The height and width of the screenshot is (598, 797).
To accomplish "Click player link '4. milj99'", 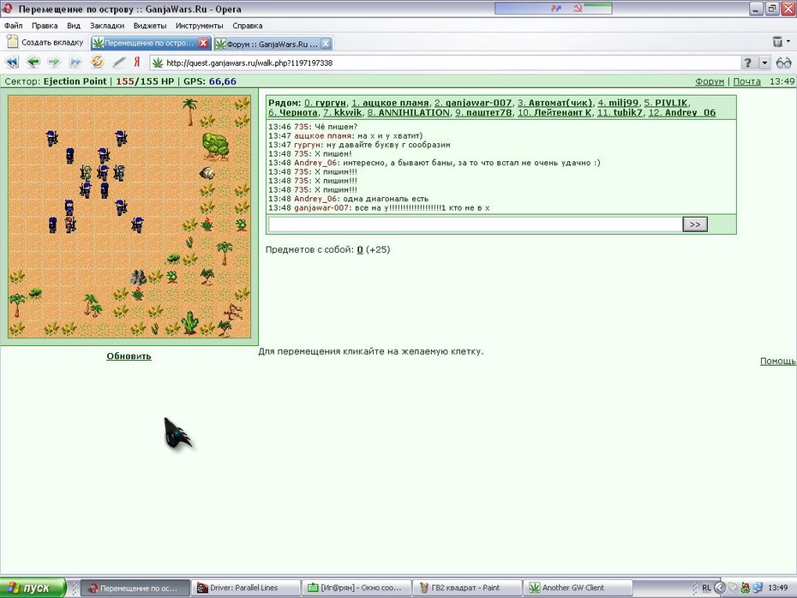I will click(618, 103).
